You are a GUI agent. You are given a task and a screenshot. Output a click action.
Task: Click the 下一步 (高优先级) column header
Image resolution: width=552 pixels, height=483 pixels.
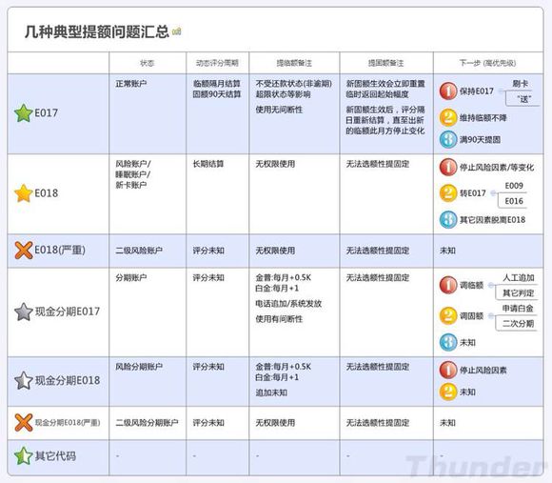(487, 63)
